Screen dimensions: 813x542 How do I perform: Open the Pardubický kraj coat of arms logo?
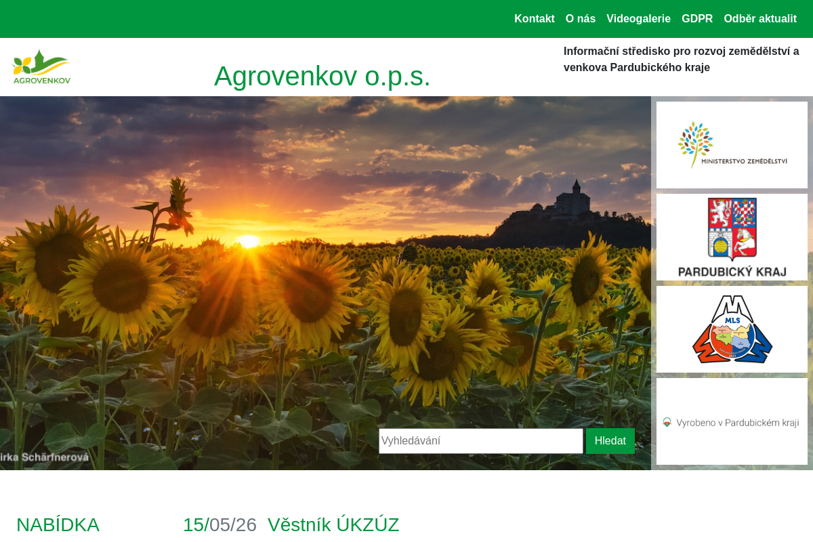point(732,237)
